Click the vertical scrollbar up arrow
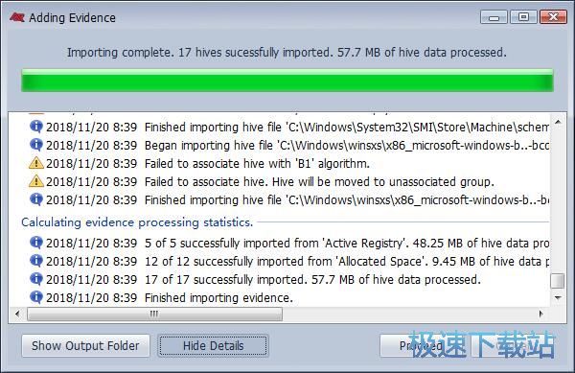The image size is (575, 373). click(558, 122)
